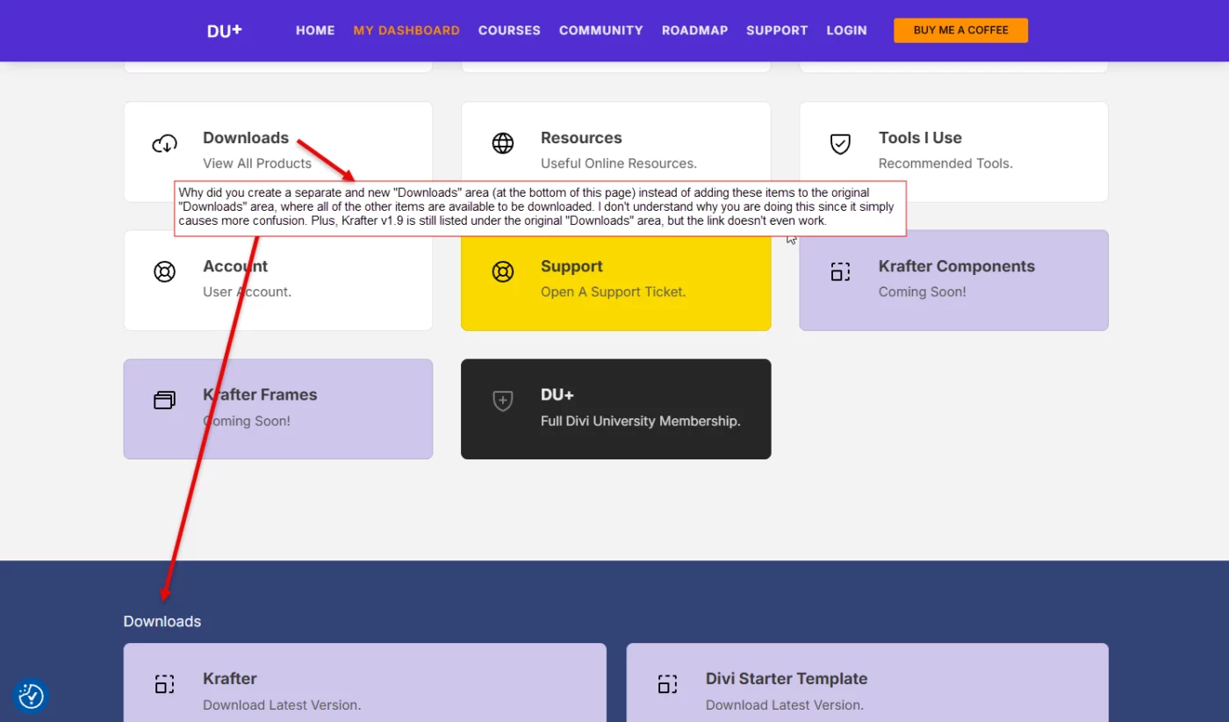Open the Resources card title
Screen dimensions: 1229x722
point(581,138)
